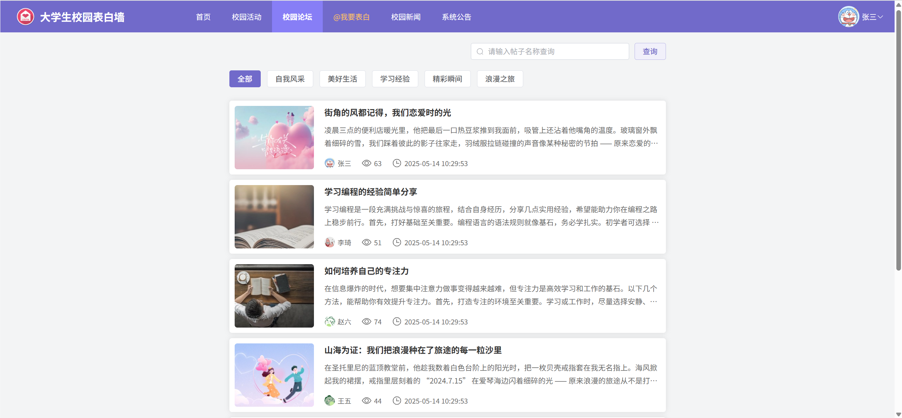Click the clock icon on first post
The height and width of the screenshot is (418, 902).
click(x=397, y=163)
